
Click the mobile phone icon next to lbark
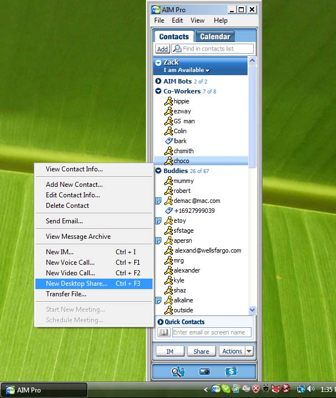169,141
